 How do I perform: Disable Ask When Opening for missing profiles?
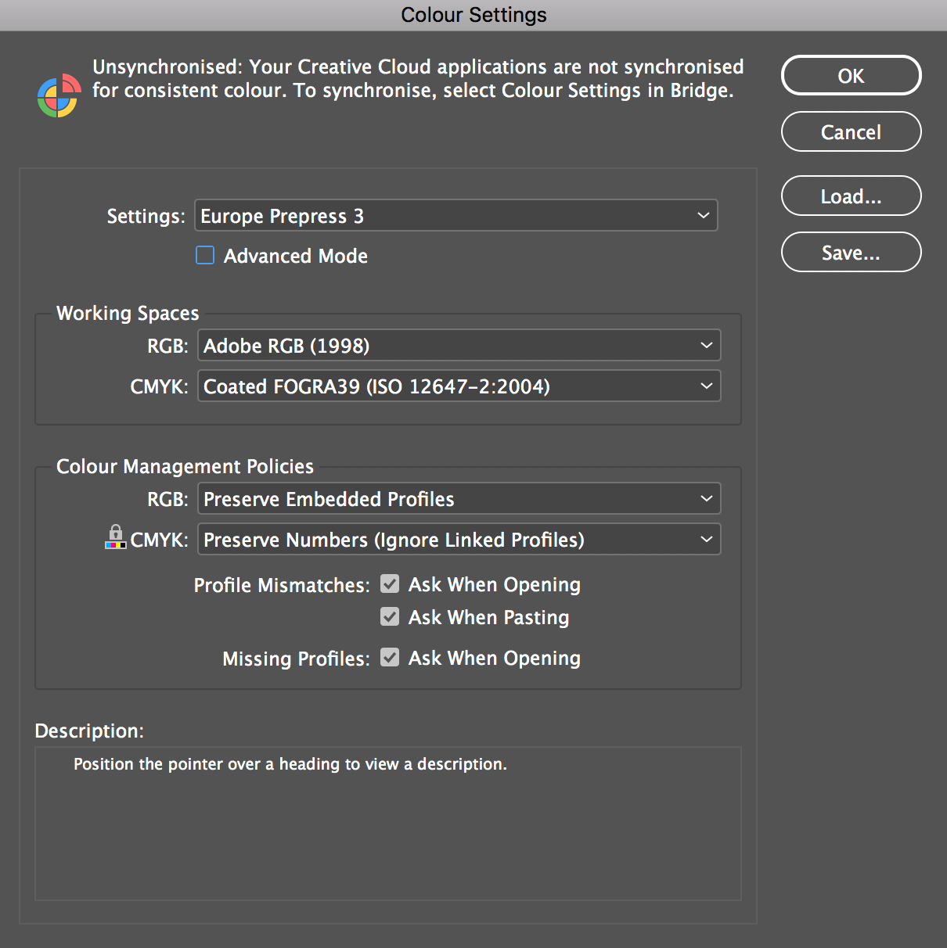pos(390,657)
